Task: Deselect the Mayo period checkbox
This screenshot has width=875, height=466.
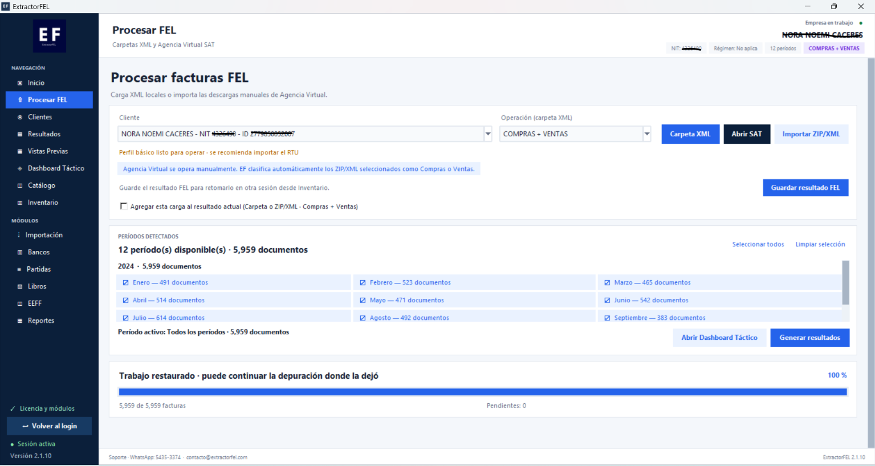Action: point(363,301)
